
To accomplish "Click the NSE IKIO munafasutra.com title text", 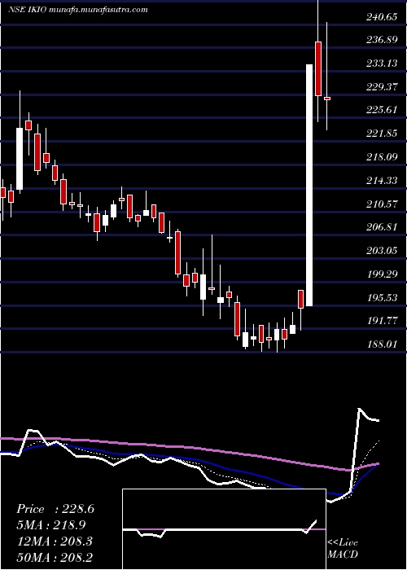I will tap(78, 10).
